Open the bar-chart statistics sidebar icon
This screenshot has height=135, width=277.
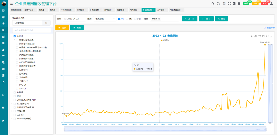tap(3, 37)
